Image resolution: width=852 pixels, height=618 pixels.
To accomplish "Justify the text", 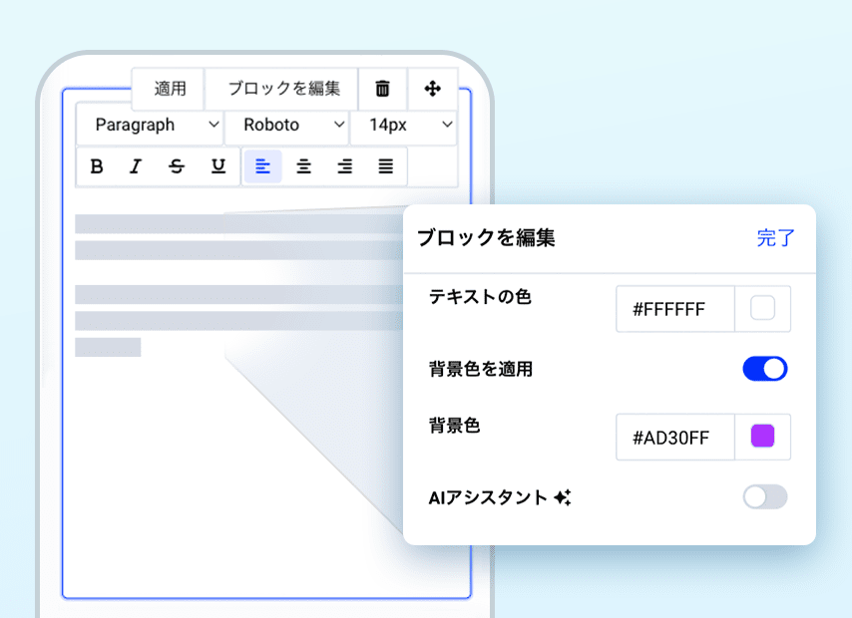I will click(x=386, y=166).
